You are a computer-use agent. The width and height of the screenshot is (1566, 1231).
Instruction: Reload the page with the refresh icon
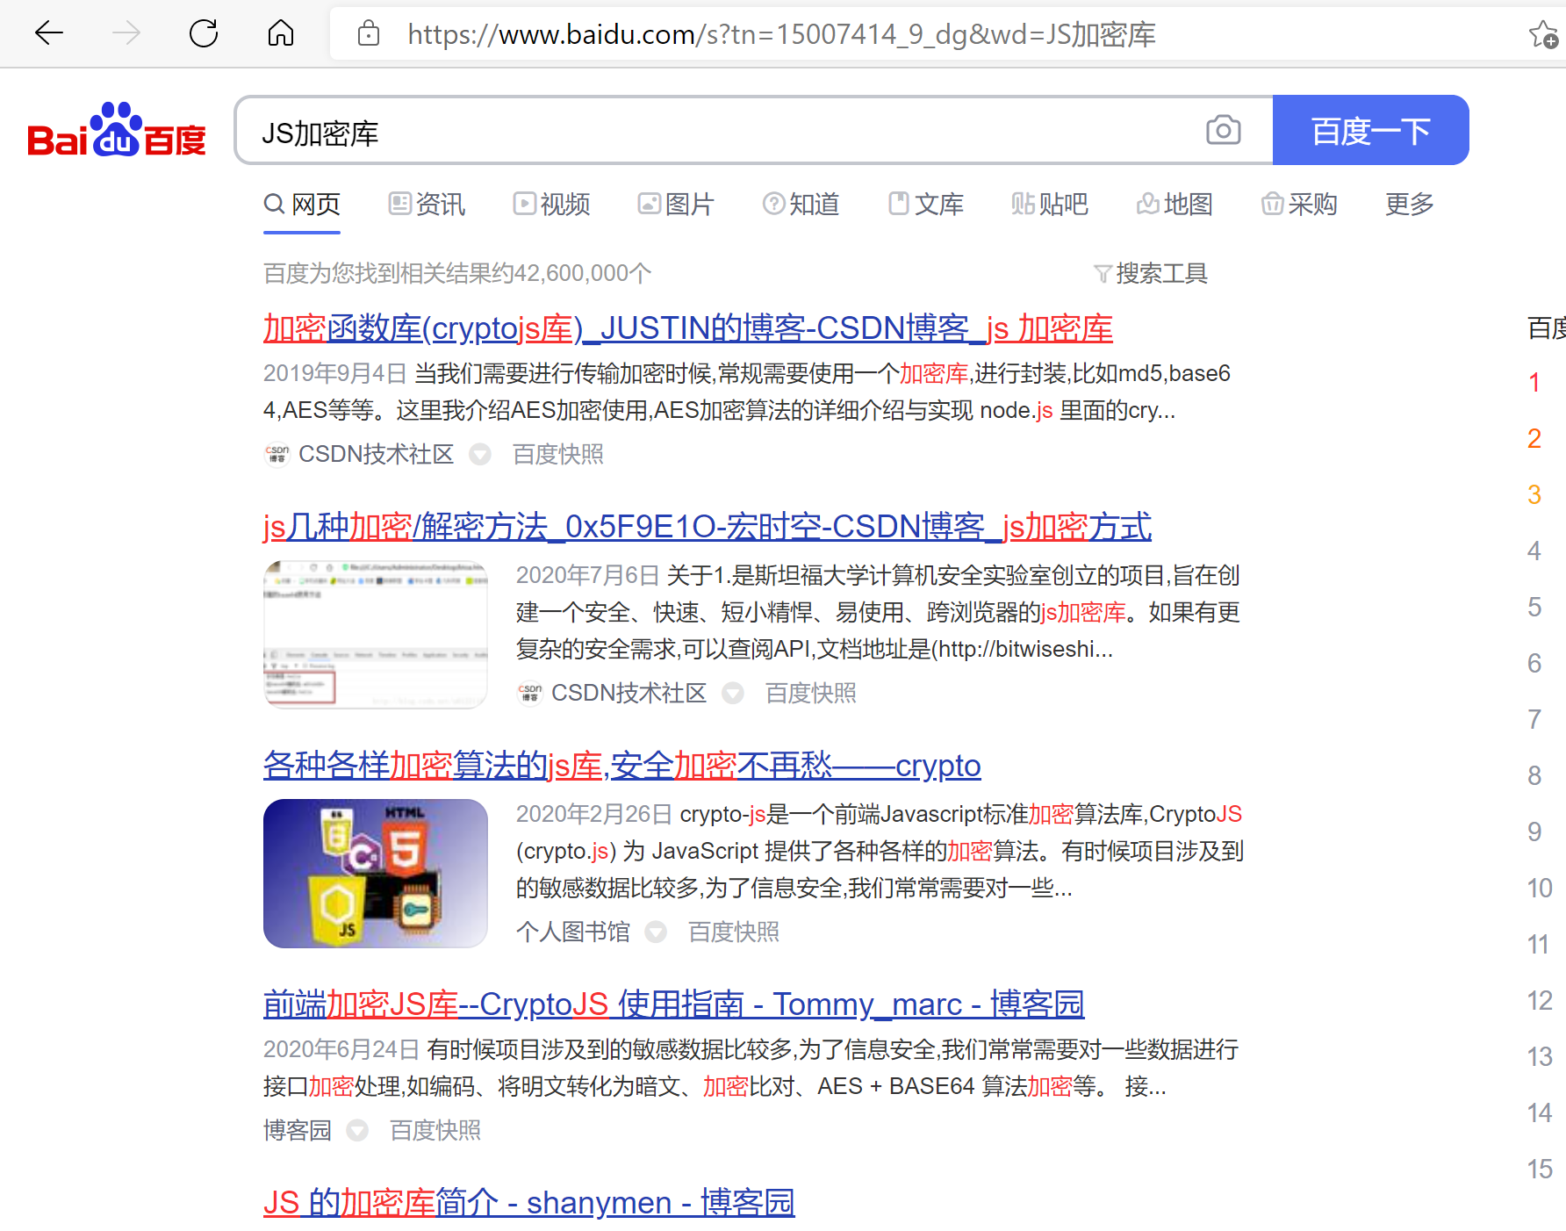tap(205, 33)
